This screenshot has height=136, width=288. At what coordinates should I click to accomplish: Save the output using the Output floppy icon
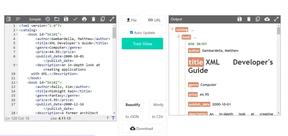[240, 19]
